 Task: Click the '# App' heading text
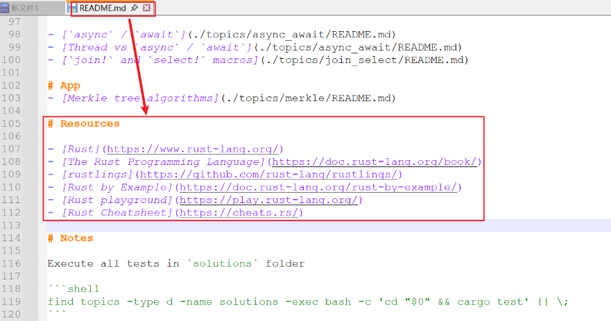64,86
